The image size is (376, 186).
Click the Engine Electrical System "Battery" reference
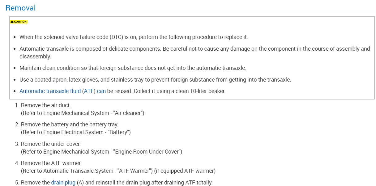click(76, 132)
